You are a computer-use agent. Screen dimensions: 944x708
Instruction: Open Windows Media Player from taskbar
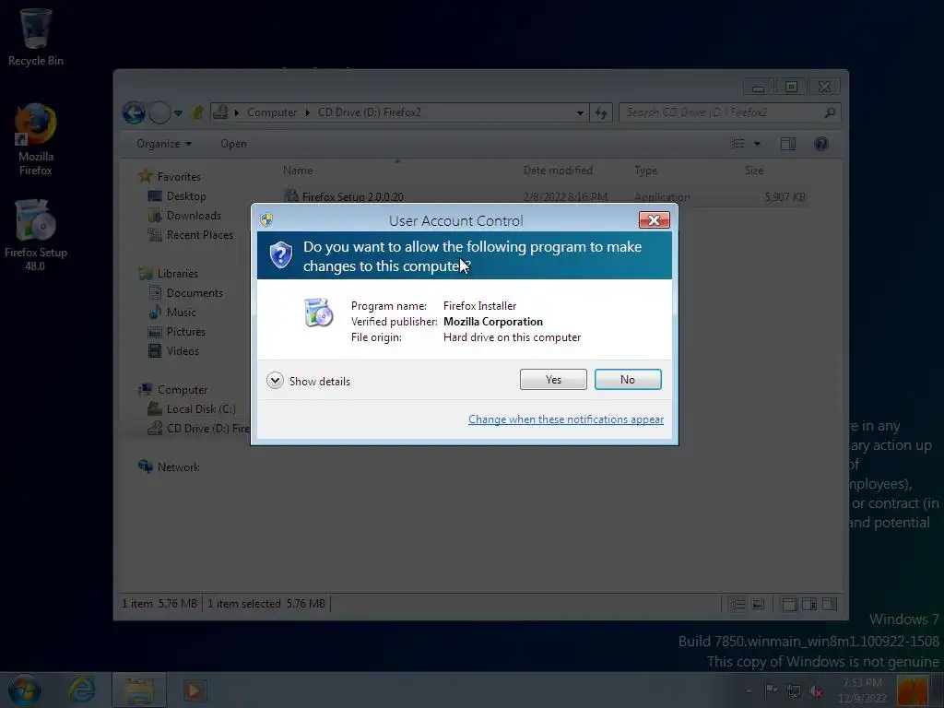tap(194, 690)
